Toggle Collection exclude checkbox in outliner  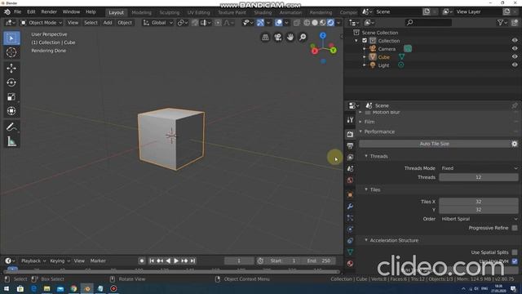365,41
